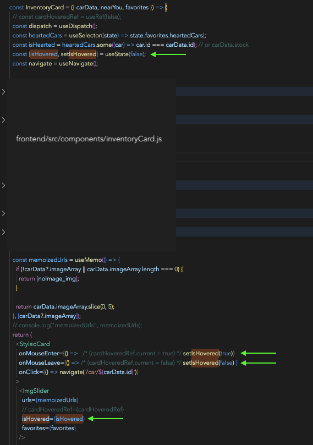
Task: Click 'setIsHovered(true)' call
Action: 208,354
